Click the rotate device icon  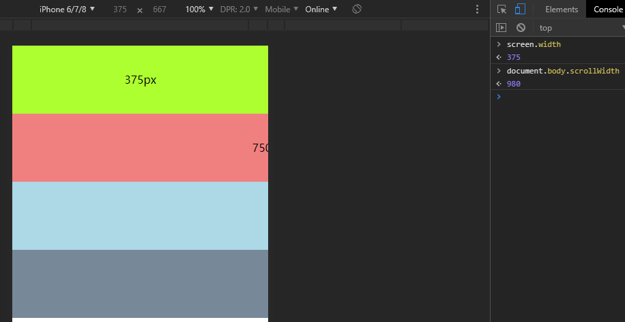[357, 9]
